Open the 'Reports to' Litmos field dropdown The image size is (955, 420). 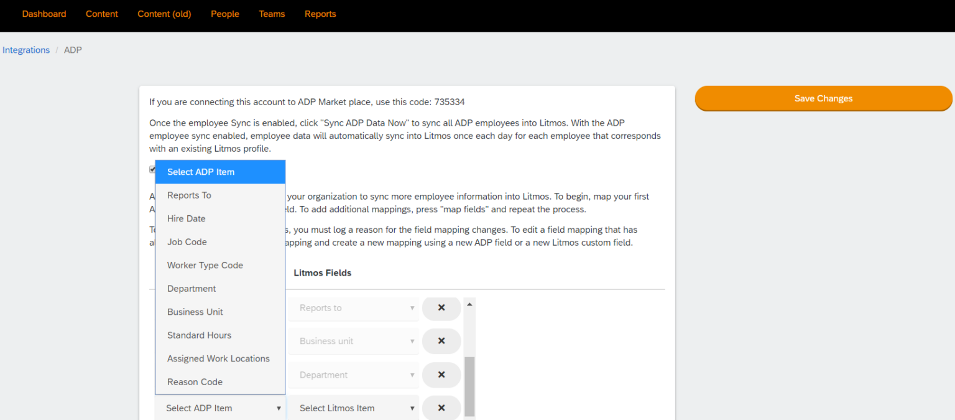coord(353,308)
